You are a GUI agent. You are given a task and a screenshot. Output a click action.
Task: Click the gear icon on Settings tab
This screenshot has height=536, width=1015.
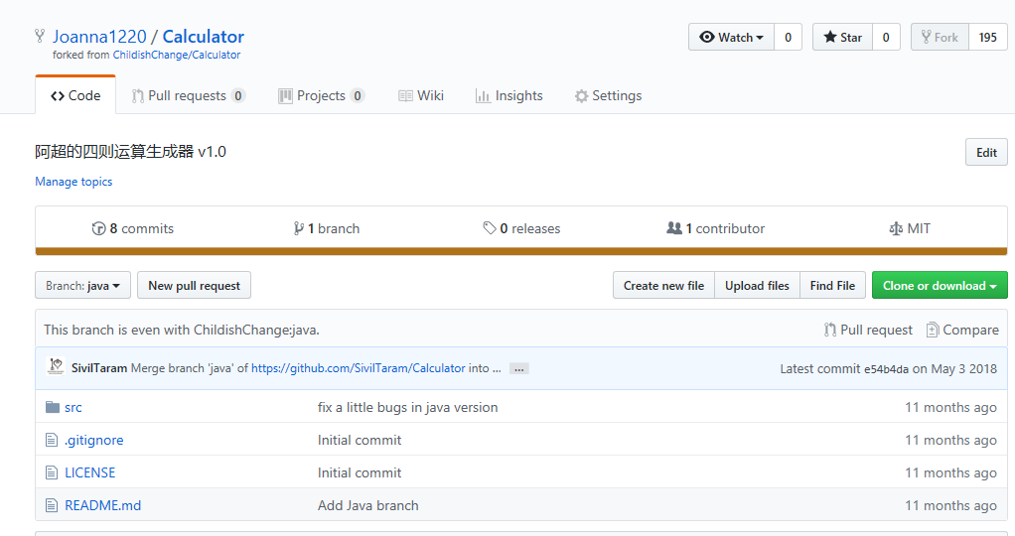(581, 96)
